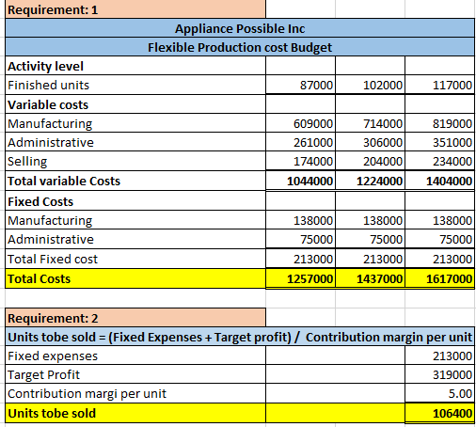Select Selling value 234000

[439, 161]
